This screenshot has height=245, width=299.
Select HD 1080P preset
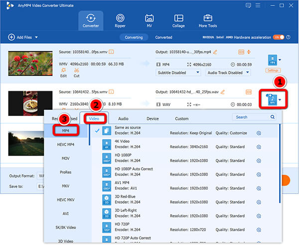[185, 158]
